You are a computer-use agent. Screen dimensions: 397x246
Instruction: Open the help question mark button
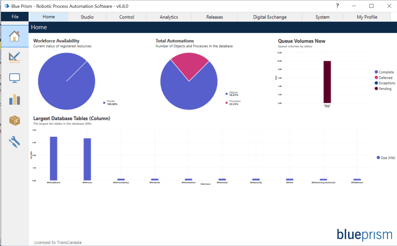pyautogui.click(x=337, y=6)
